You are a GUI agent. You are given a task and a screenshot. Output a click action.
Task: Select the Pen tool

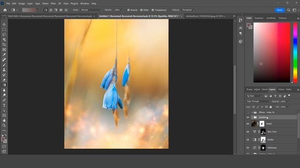[x=4, y=100]
